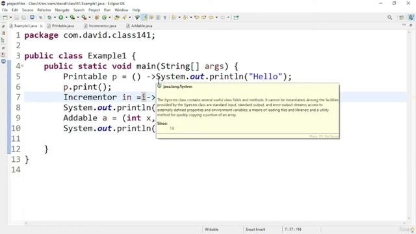Screen dimensions: 416x234
Task: Open the New Java Class dropdown arrow
Action: pyautogui.click(x=110, y=18)
